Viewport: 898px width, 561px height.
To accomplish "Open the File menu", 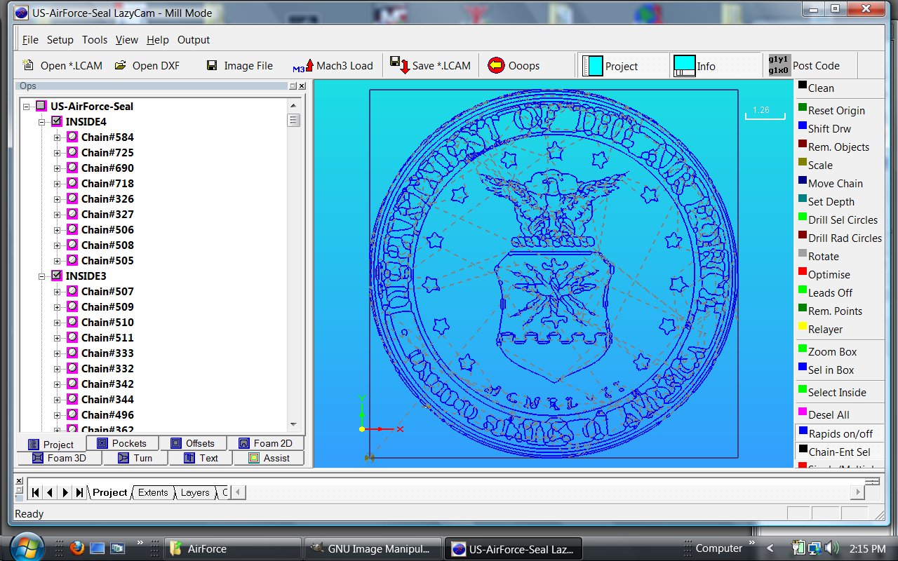I will (30, 40).
